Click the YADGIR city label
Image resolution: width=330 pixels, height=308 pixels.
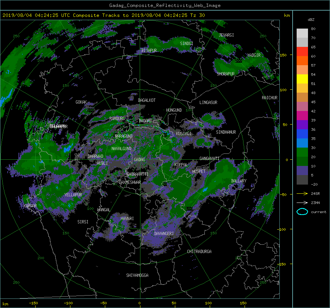[254, 55]
